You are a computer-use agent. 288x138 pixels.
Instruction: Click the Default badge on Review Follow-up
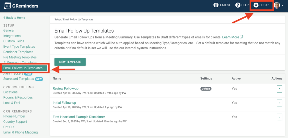click(x=206, y=89)
